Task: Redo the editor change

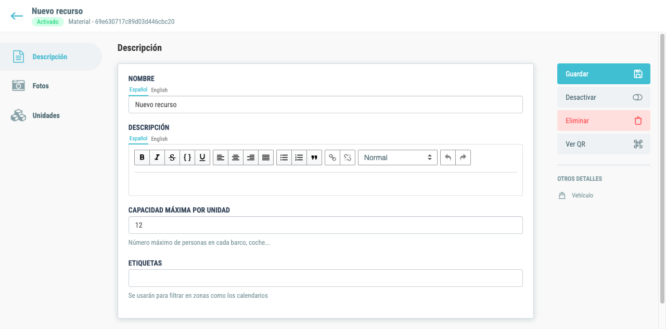Action: tap(463, 157)
